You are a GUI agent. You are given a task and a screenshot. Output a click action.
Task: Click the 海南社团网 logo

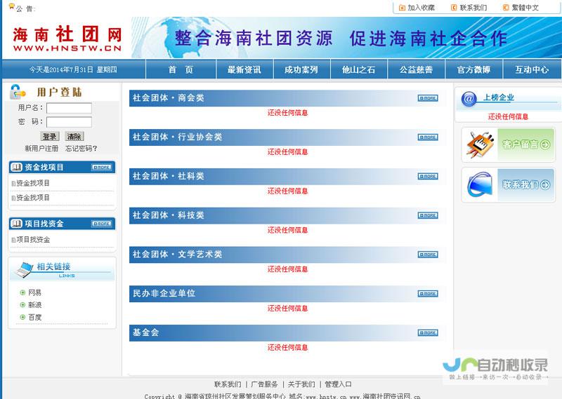tap(67, 39)
